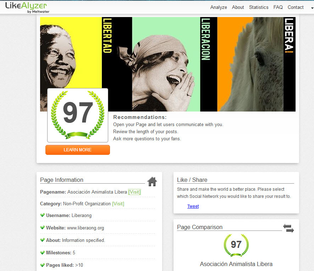Click the Pages liked green checkmark icon
The height and width of the screenshot is (271, 314).
[x=43, y=265]
